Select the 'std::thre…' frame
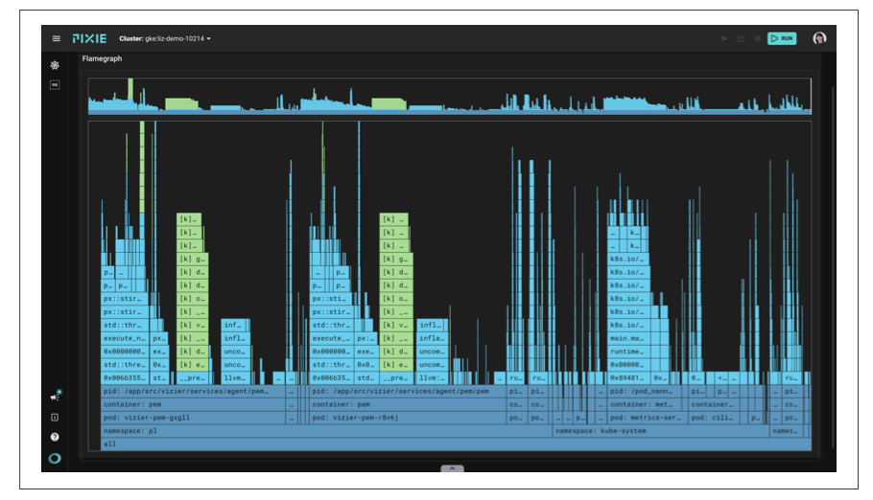Screen dimensions: 873x500 click(x=126, y=365)
